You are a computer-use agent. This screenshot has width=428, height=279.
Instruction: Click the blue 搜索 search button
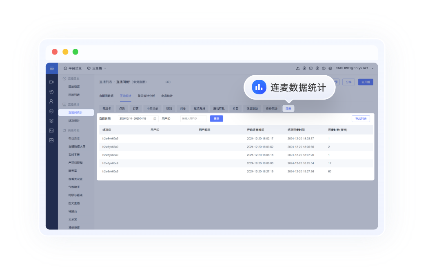click(216, 119)
